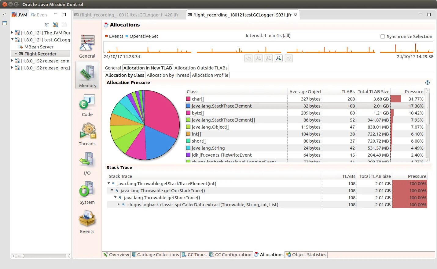The image size is (437, 269).
Task: Click the int[] orange color swatch
Action: 188,134
